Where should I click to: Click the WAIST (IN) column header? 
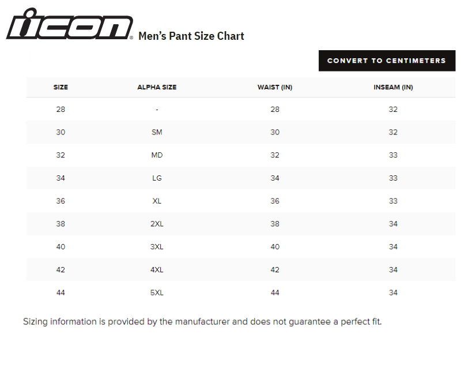pos(275,88)
